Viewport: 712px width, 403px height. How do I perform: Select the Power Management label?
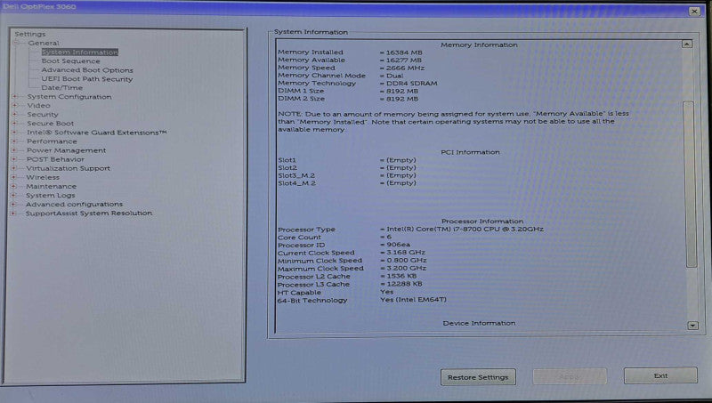[x=66, y=150]
